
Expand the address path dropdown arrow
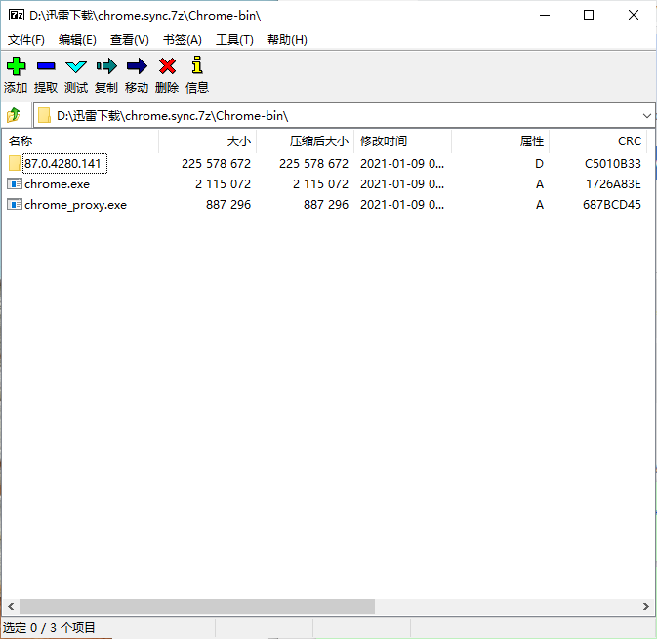(x=647, y=115)
